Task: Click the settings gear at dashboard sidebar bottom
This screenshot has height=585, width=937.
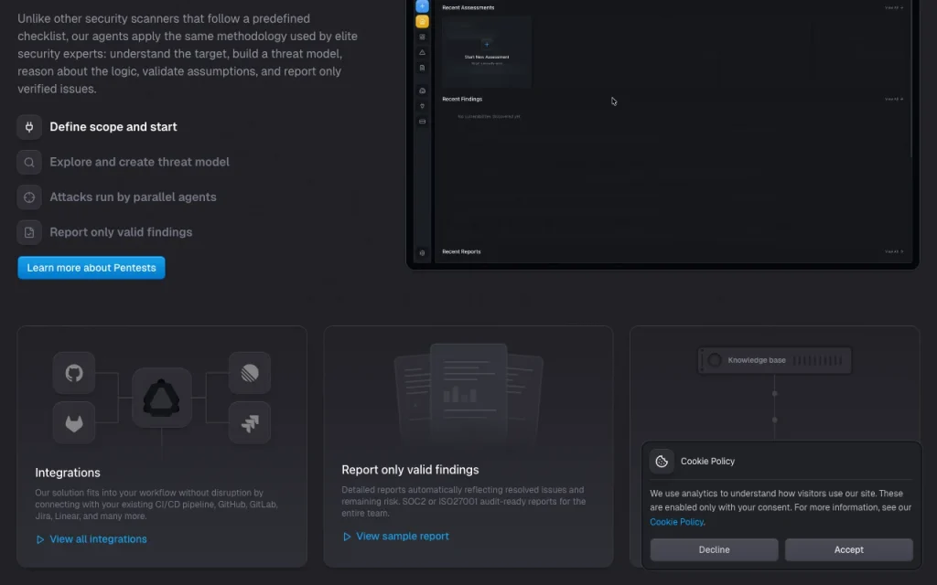Action: (422, 253)
